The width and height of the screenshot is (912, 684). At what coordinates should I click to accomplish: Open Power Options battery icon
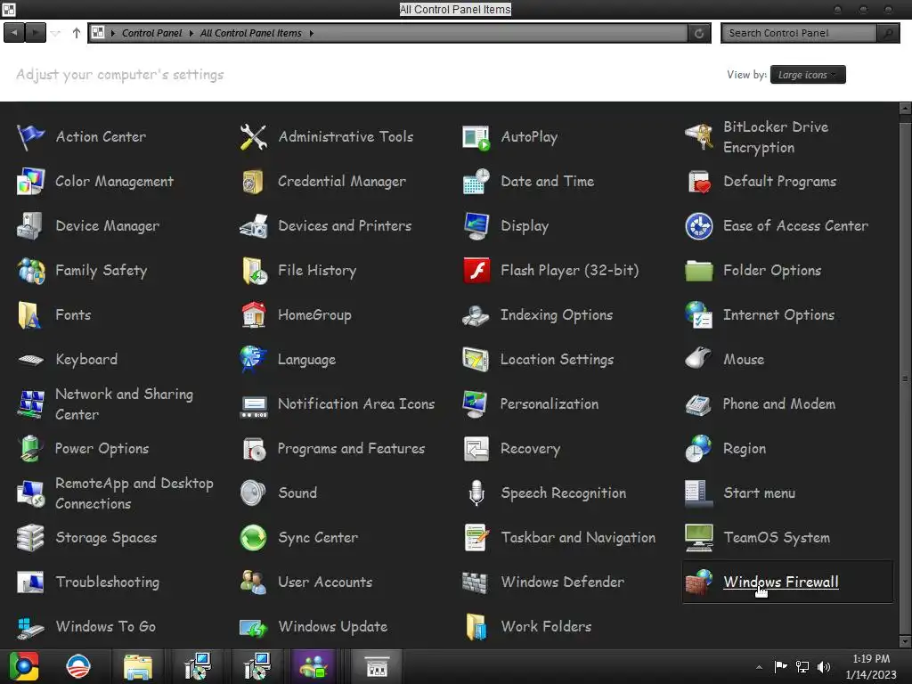coord(30,449)
